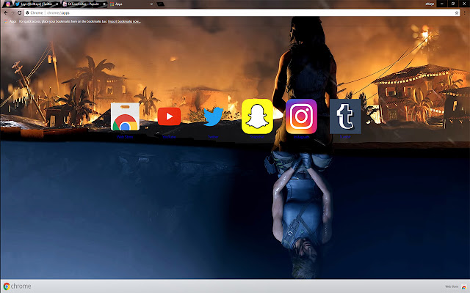Viewport: 470px width, 293px height.
Task: Select the Apps tab
Action: pos(131,4)
